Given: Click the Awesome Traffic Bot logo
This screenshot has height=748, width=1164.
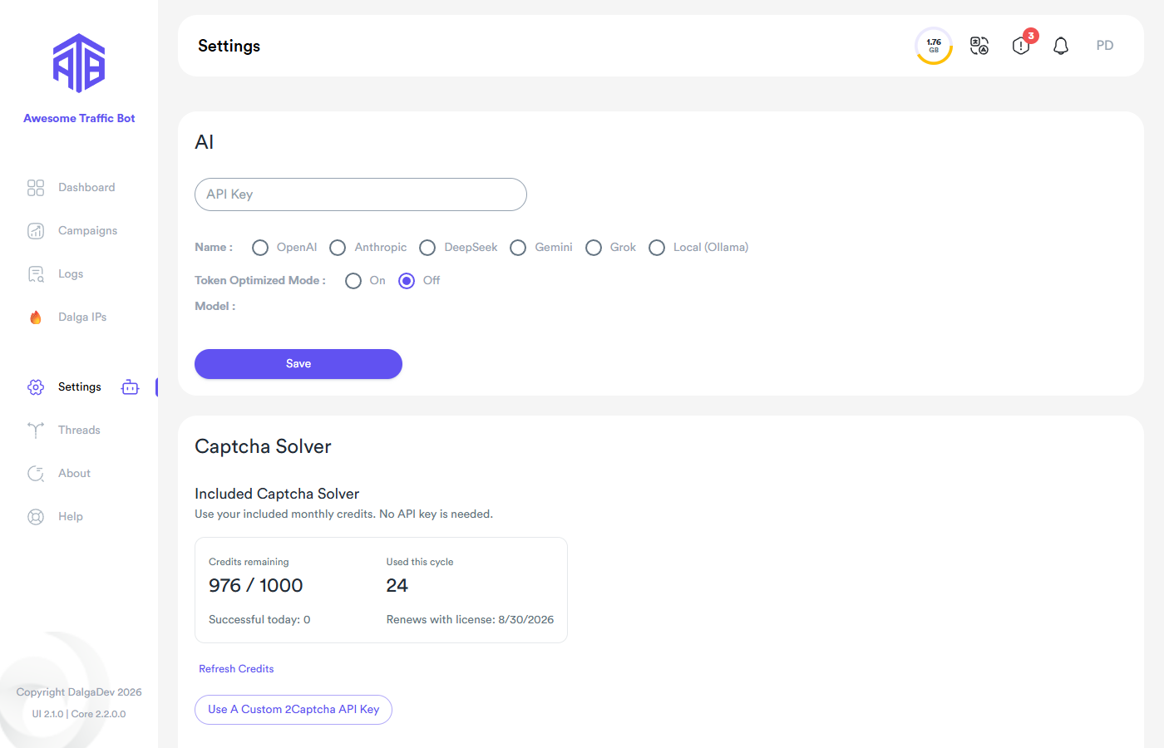Looking at the screenshot, I should (x=79, y=63).
